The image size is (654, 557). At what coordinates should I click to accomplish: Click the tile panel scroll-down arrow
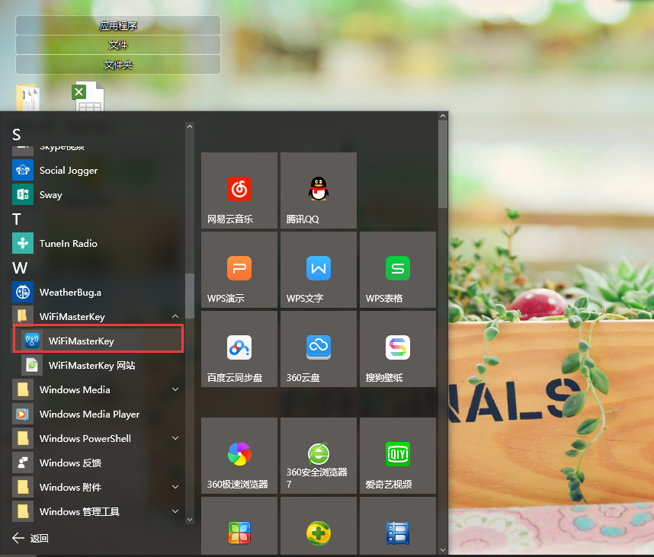[x=443, y=550]
